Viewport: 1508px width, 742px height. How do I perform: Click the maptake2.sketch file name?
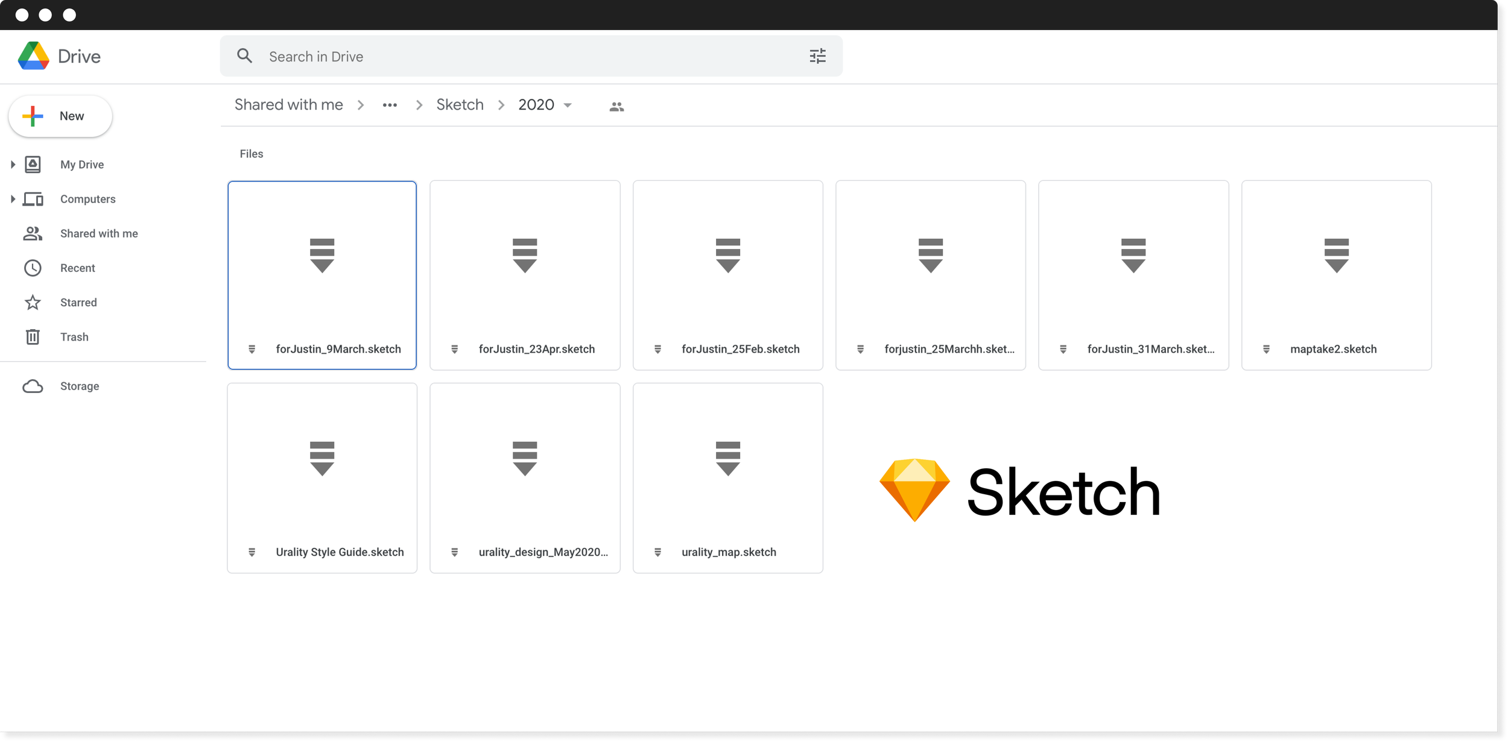pos(1334,349)
